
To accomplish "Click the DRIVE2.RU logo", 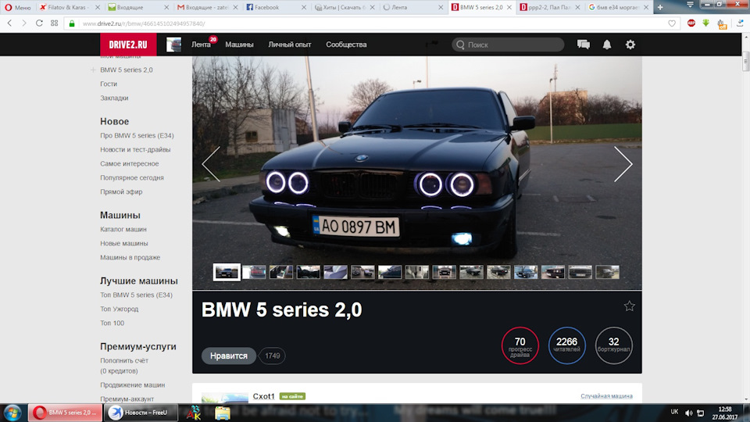I will [128, 45].
